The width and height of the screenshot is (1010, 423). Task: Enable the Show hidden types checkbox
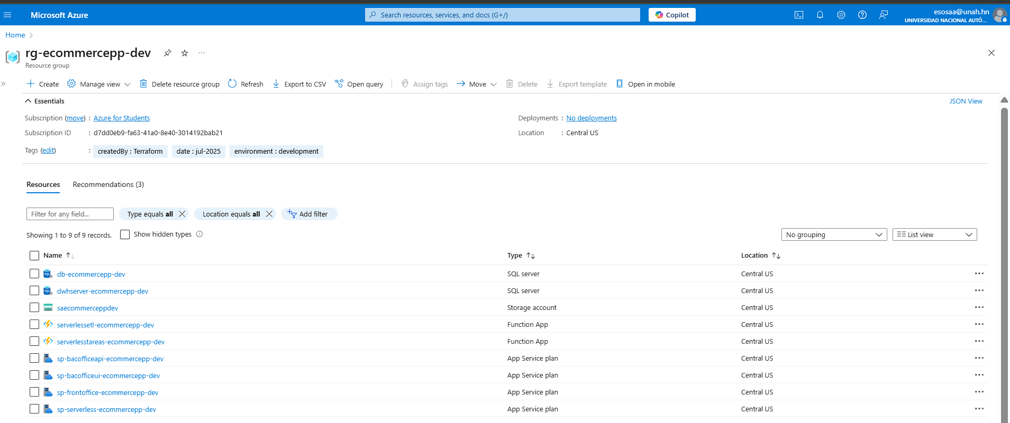click(125, 234)
